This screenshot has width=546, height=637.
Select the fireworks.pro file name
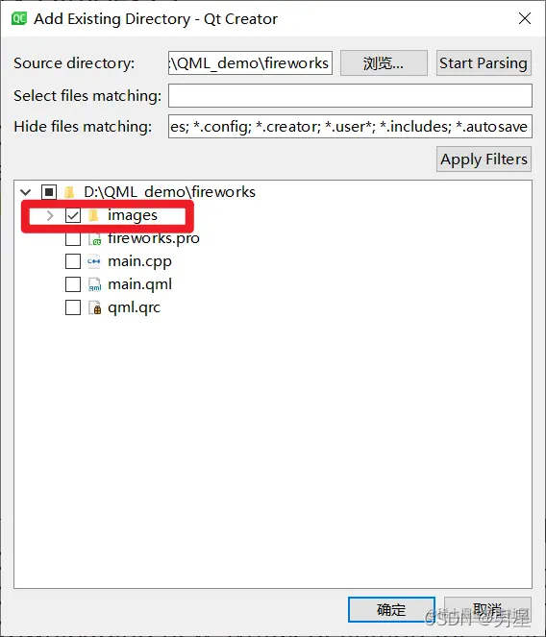[x=154, y=239]
